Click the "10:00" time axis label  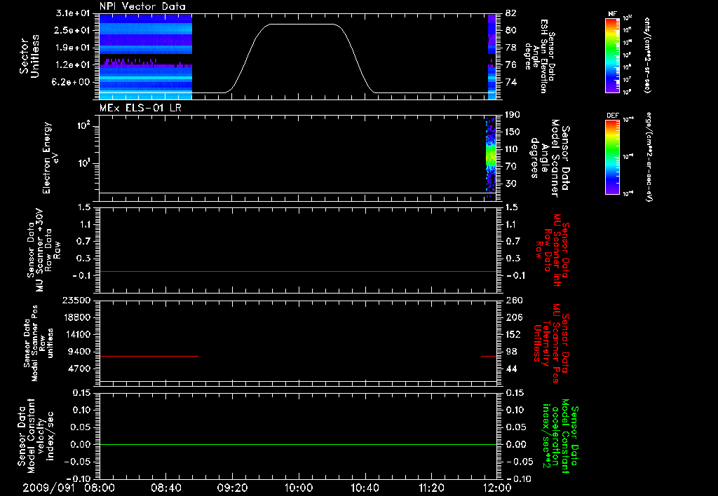[299, 488]
